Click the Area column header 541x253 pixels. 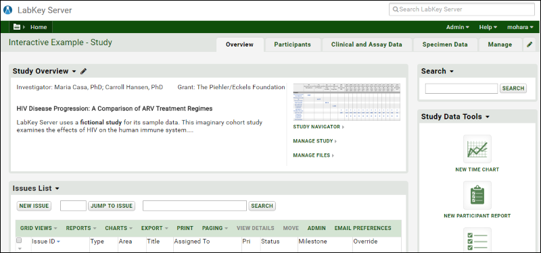(125, 242)
